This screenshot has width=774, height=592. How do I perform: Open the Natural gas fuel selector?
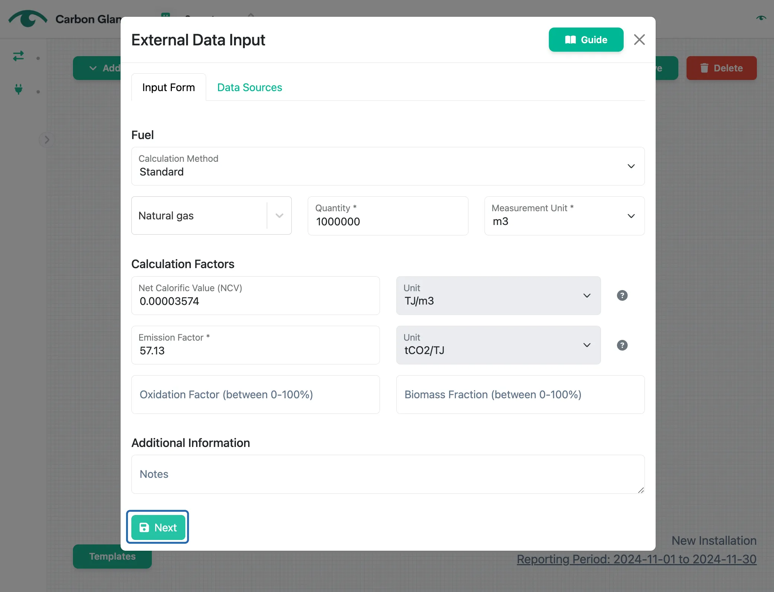(211, 216)
